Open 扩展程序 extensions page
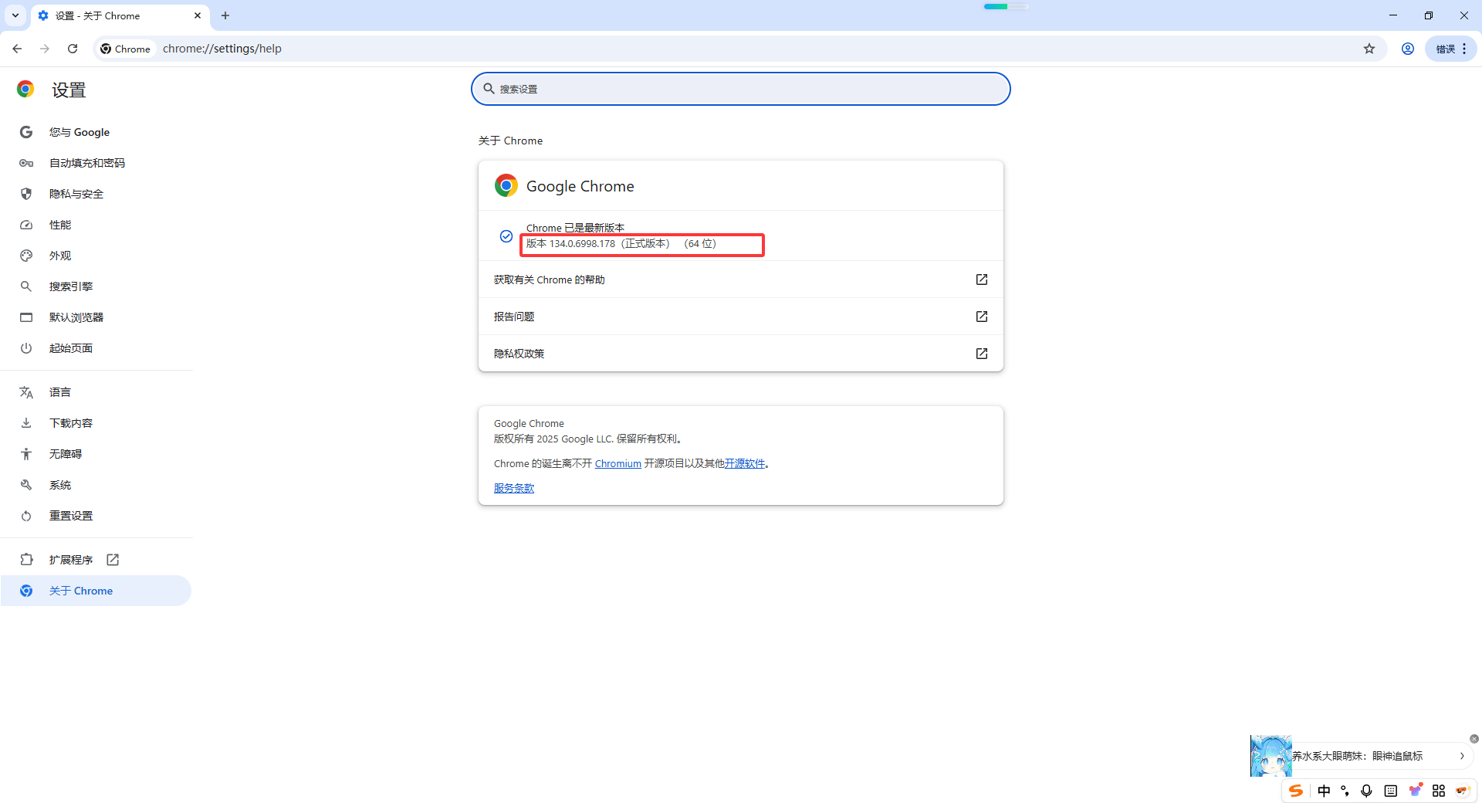The image size is (1482, 803). click(x=96, y=560)
